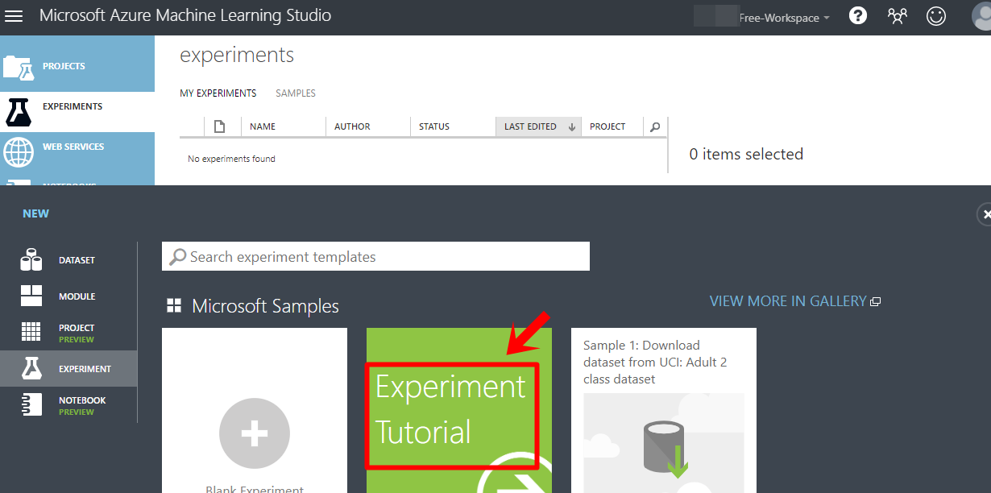Sort by LAST EDITED column header
The image size is (991, 493).
pos(538,126)
